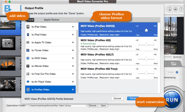This screenshot has width=185, height=112.
Task: Open the help question mark icon
Action: tap(181, 9)
